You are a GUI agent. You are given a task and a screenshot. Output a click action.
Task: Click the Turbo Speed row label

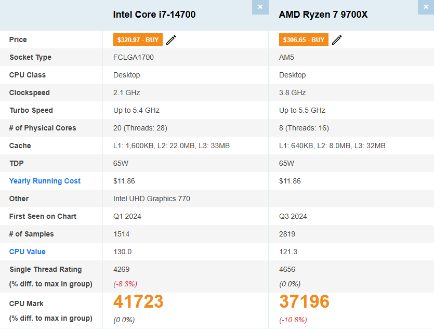point(31,110)
